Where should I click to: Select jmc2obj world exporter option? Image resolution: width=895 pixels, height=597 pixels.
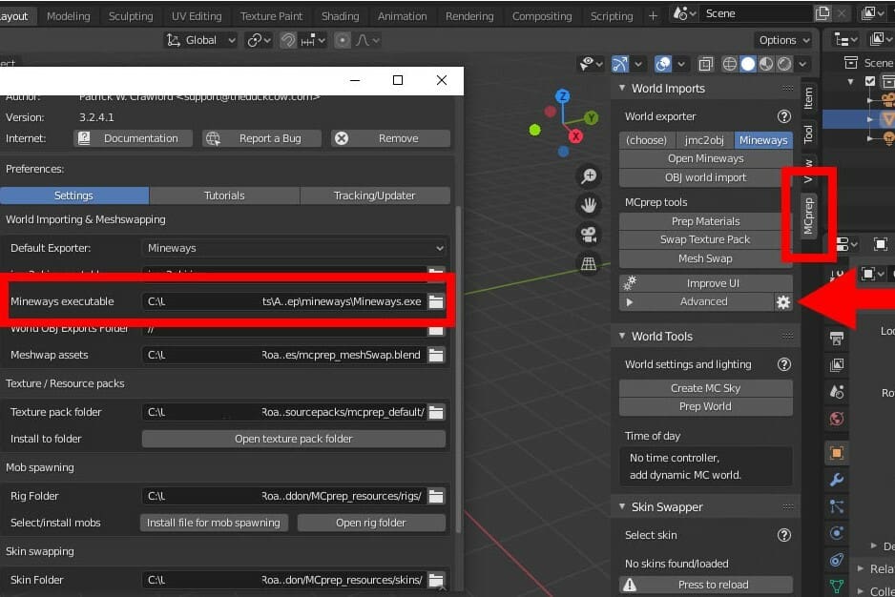(x=705, y=140)
